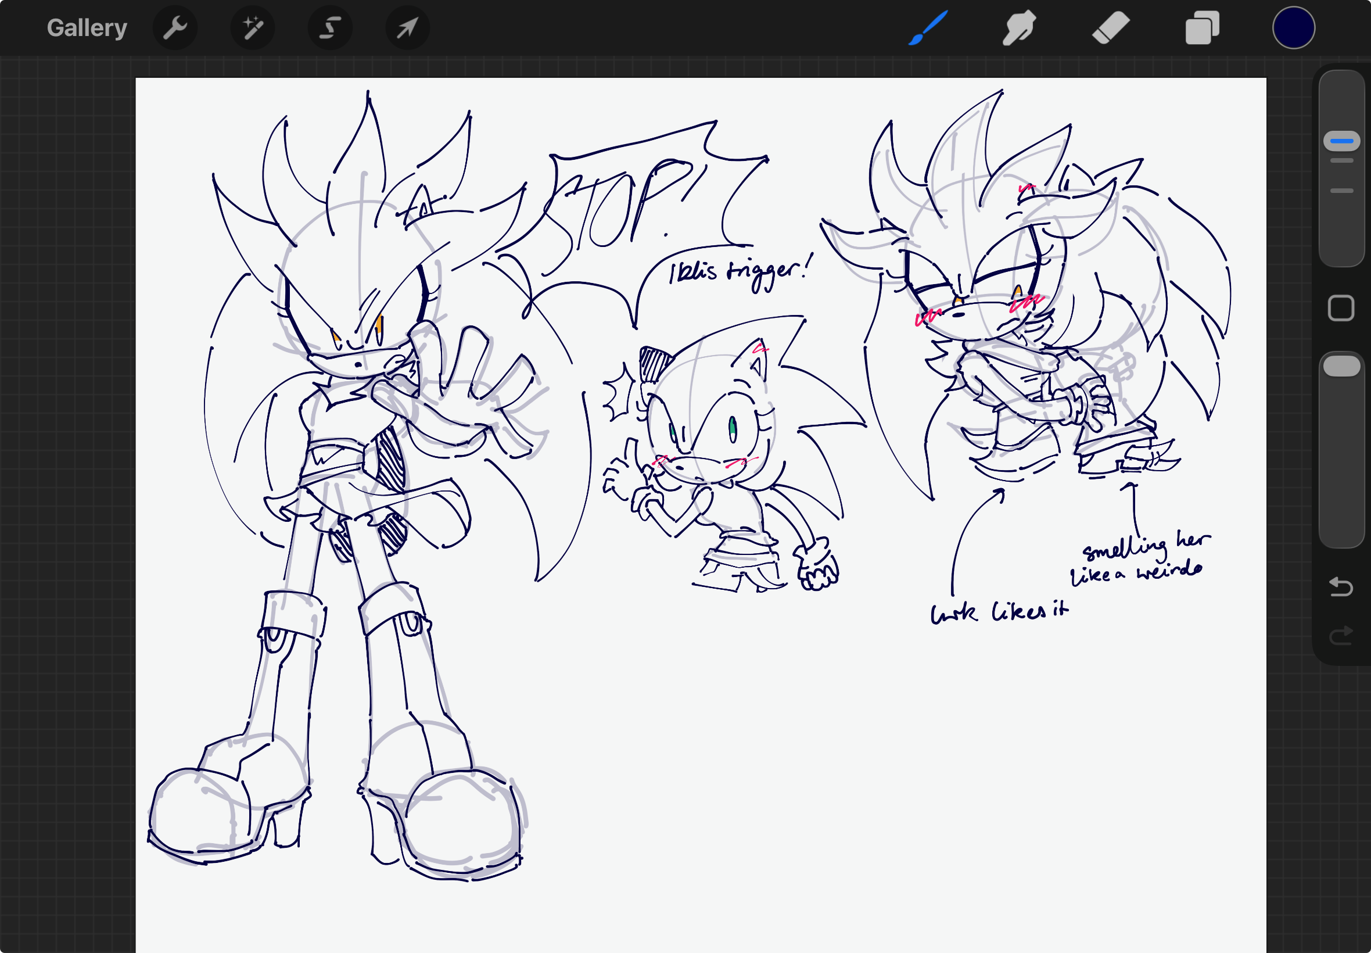Tap the square Modify button in sidebar
The image size is (1371, 953).
coord(1341,308)
